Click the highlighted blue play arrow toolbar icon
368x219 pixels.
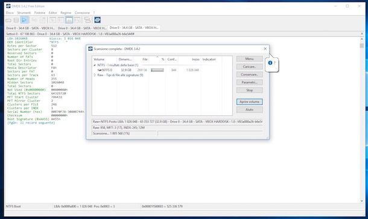(24, 20)
